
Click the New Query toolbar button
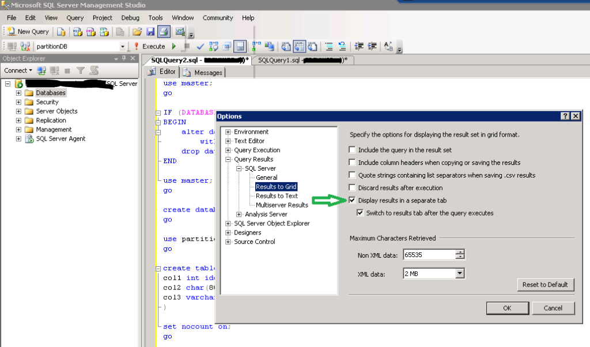28,32
